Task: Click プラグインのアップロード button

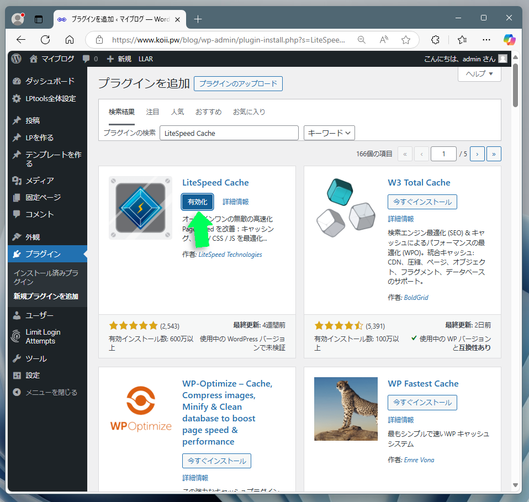Action: pos(238,84)
